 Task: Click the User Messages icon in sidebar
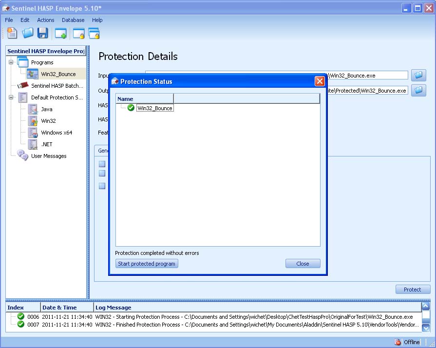(23, 156)
